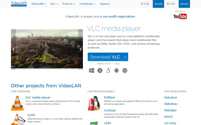Select the Windows platform icon
Image resolution: width=201 pixels, height=125 pixels.
[x=91, y=70]
